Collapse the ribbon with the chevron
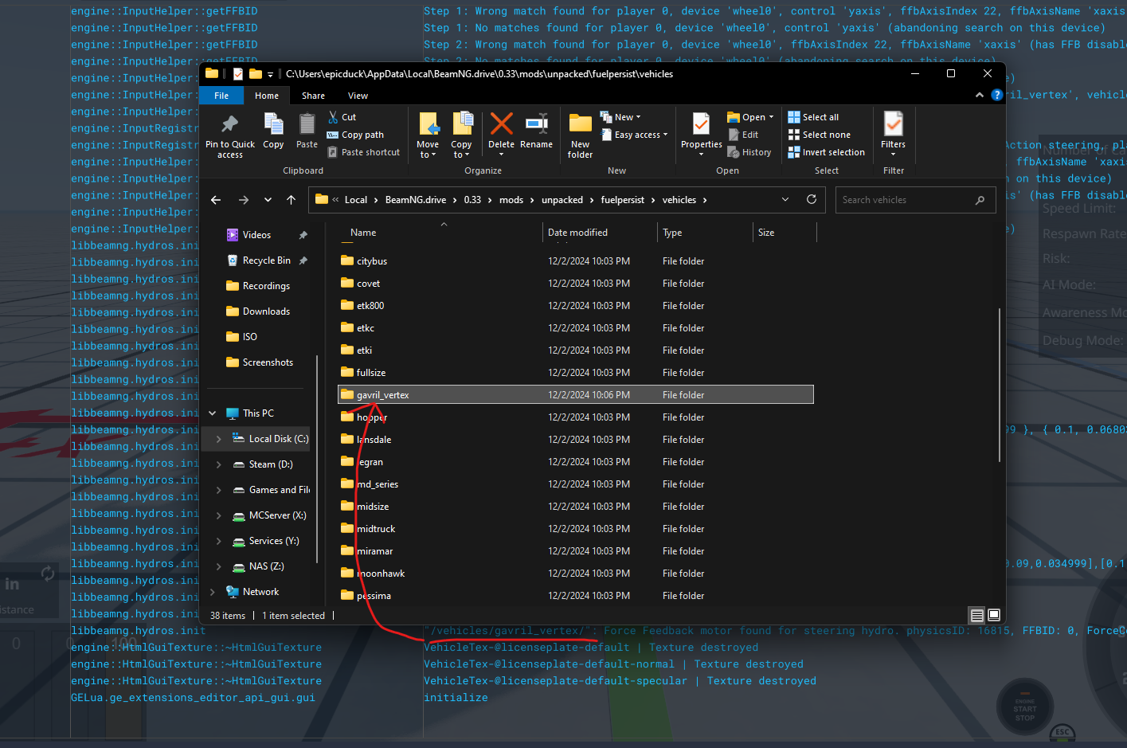This screenshot has height=748, width=1127. point(980,95)
